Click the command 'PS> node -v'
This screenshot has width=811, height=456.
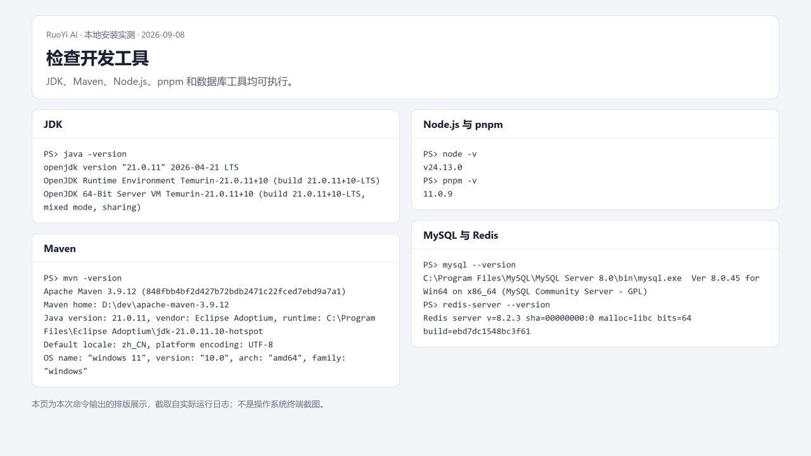click(x=450, y=154)
